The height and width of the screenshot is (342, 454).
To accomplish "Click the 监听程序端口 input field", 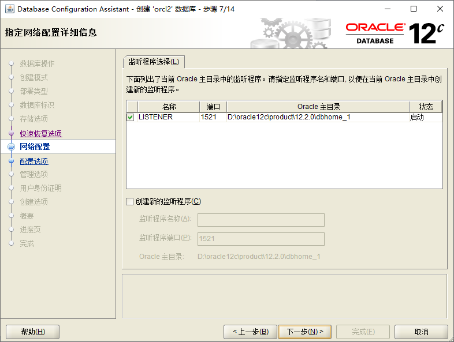I will [x=261, y=239].
